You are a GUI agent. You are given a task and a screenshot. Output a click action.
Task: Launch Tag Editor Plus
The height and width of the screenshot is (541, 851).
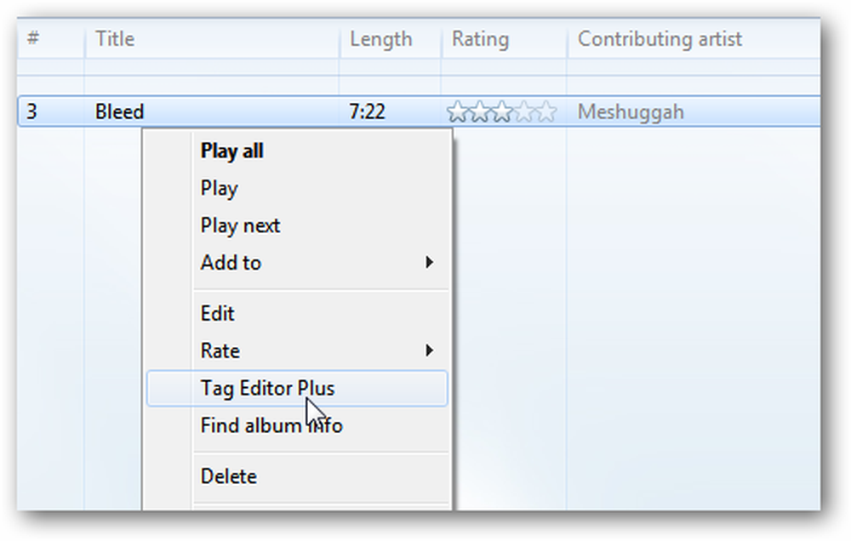point(296,388)
